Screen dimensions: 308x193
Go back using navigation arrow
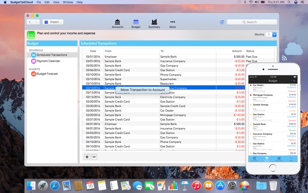tap(30, 22)
